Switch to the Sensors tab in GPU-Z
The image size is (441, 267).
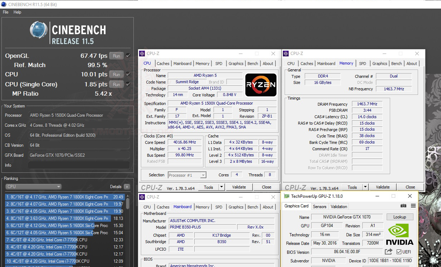click(x=319, y=206)
